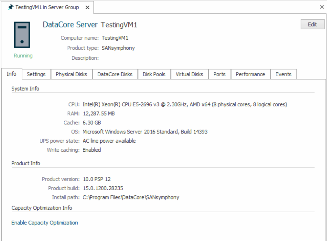The image size is (327, 241).
Task: Click the DataCore Server tower icon
Action: point(22,35)
